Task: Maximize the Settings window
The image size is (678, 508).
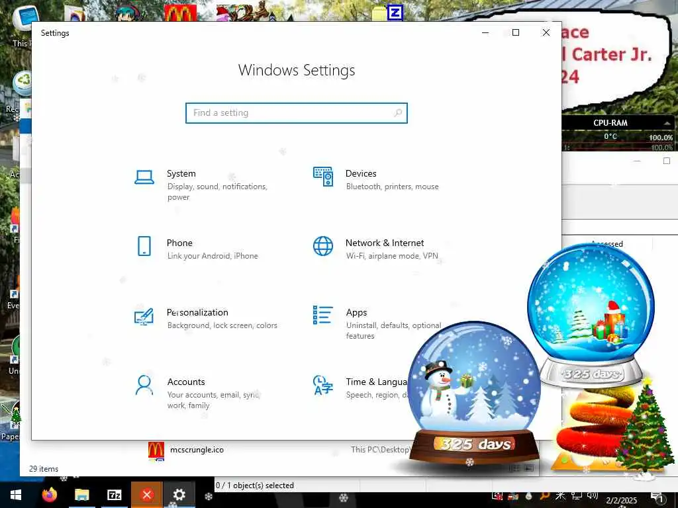Action: click(x=516, y=32)
